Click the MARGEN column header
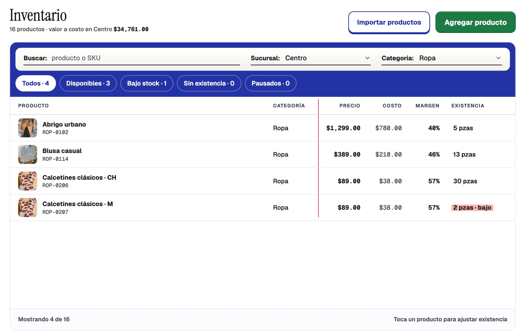The height and width of the screenshot is (336, 526). pyautogui.click(x=428, y=106)
